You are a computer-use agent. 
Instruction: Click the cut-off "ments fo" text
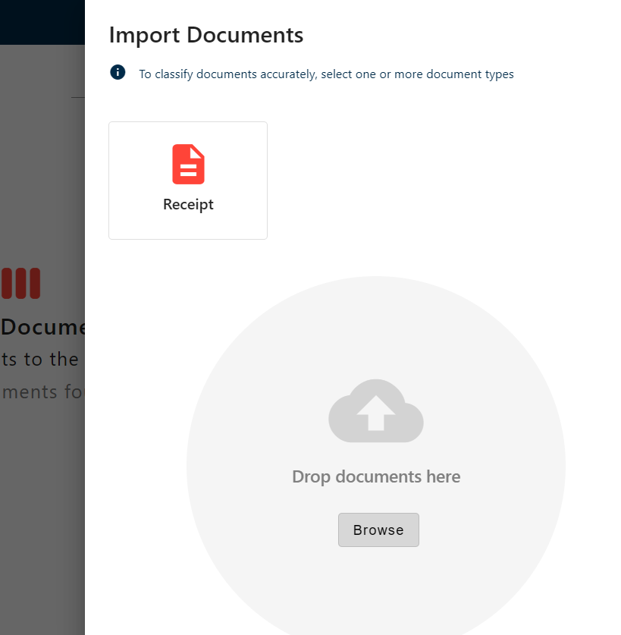coord(43,391)
